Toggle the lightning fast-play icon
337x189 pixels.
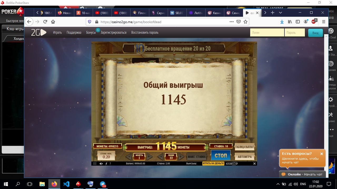tap(106, 164)
